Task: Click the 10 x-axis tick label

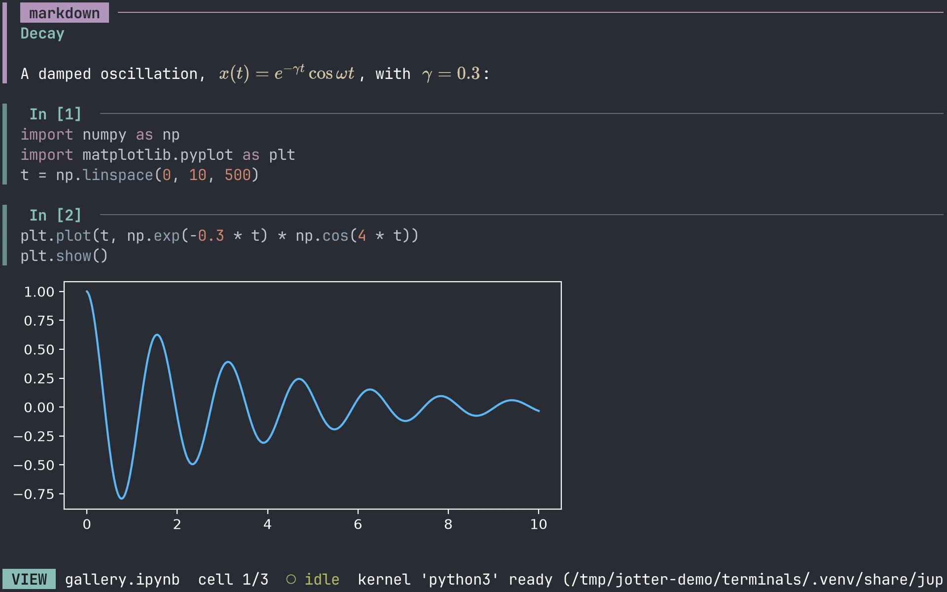Action: pyautogui.click(x=539, y=524)
